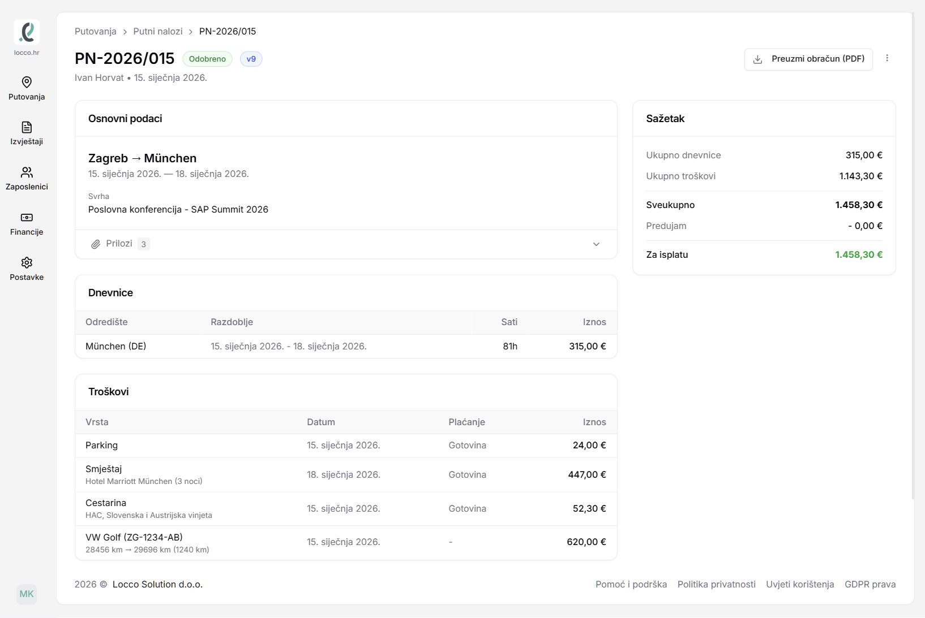Download the obračun PDF
The width and height of the screenshot is (925, 618).
pos(808,59)
